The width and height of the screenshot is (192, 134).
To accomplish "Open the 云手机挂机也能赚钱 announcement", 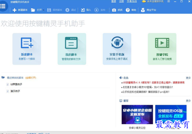I will 145,92.
